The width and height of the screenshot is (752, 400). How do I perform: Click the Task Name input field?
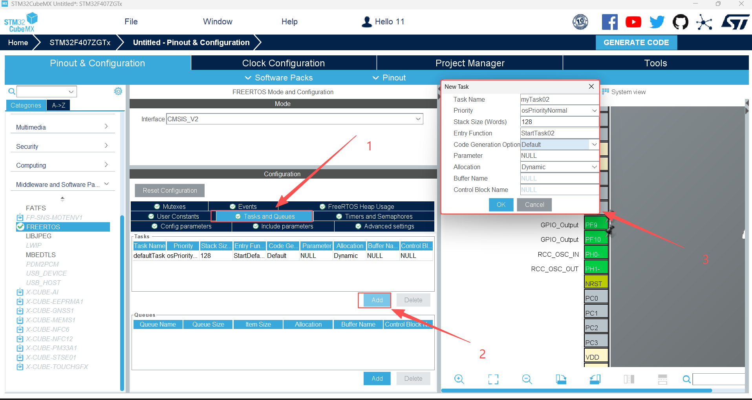click(560, 99)
